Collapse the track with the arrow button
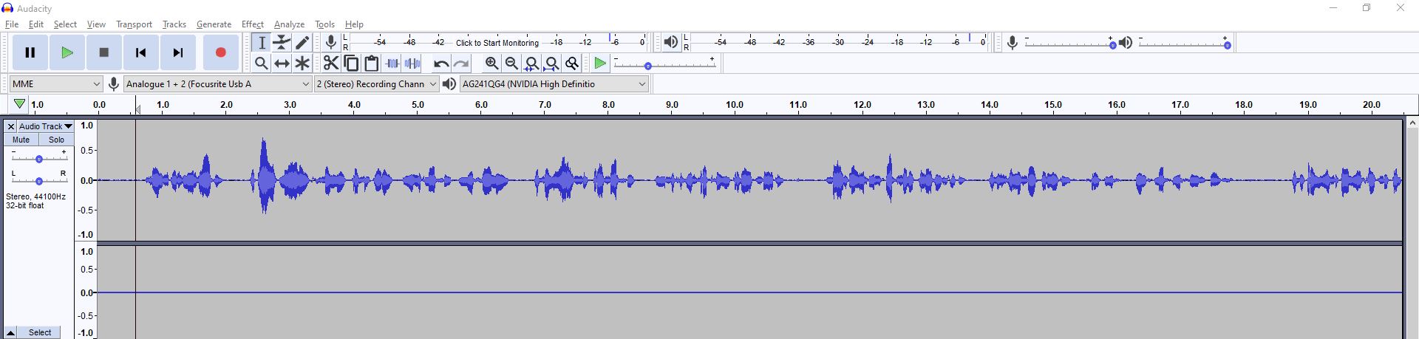 [x=11, y=332]
